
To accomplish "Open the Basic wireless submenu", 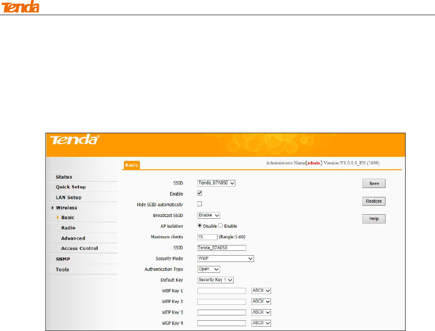I will [68, 217].
